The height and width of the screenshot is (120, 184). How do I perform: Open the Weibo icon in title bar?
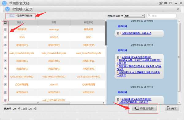[160, 3]
